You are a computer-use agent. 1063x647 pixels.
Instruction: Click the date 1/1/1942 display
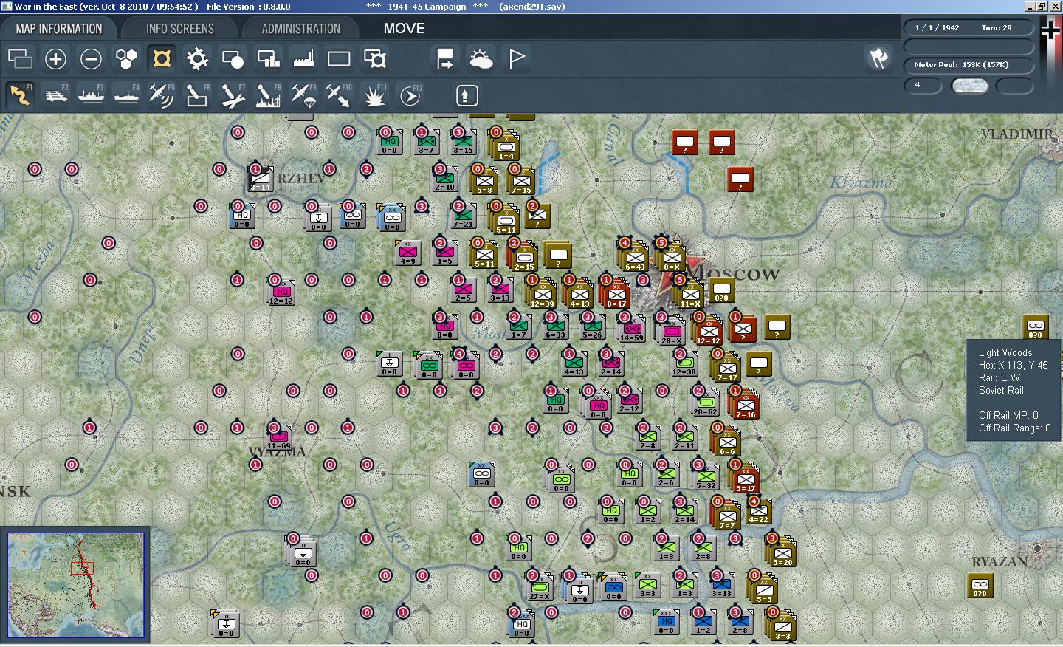937,27
